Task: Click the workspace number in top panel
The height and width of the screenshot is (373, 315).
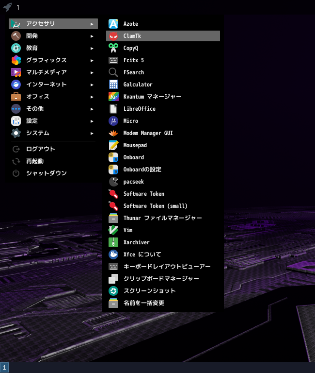Action: 18,7
